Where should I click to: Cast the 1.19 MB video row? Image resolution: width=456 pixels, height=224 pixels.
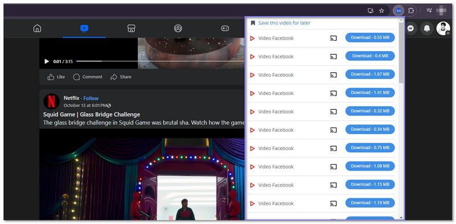333,204
